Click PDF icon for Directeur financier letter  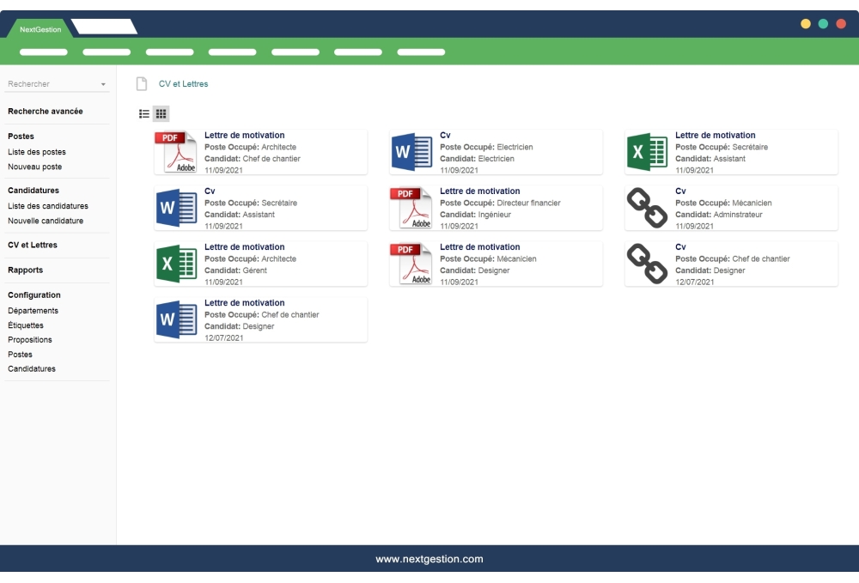pos(411,208)
